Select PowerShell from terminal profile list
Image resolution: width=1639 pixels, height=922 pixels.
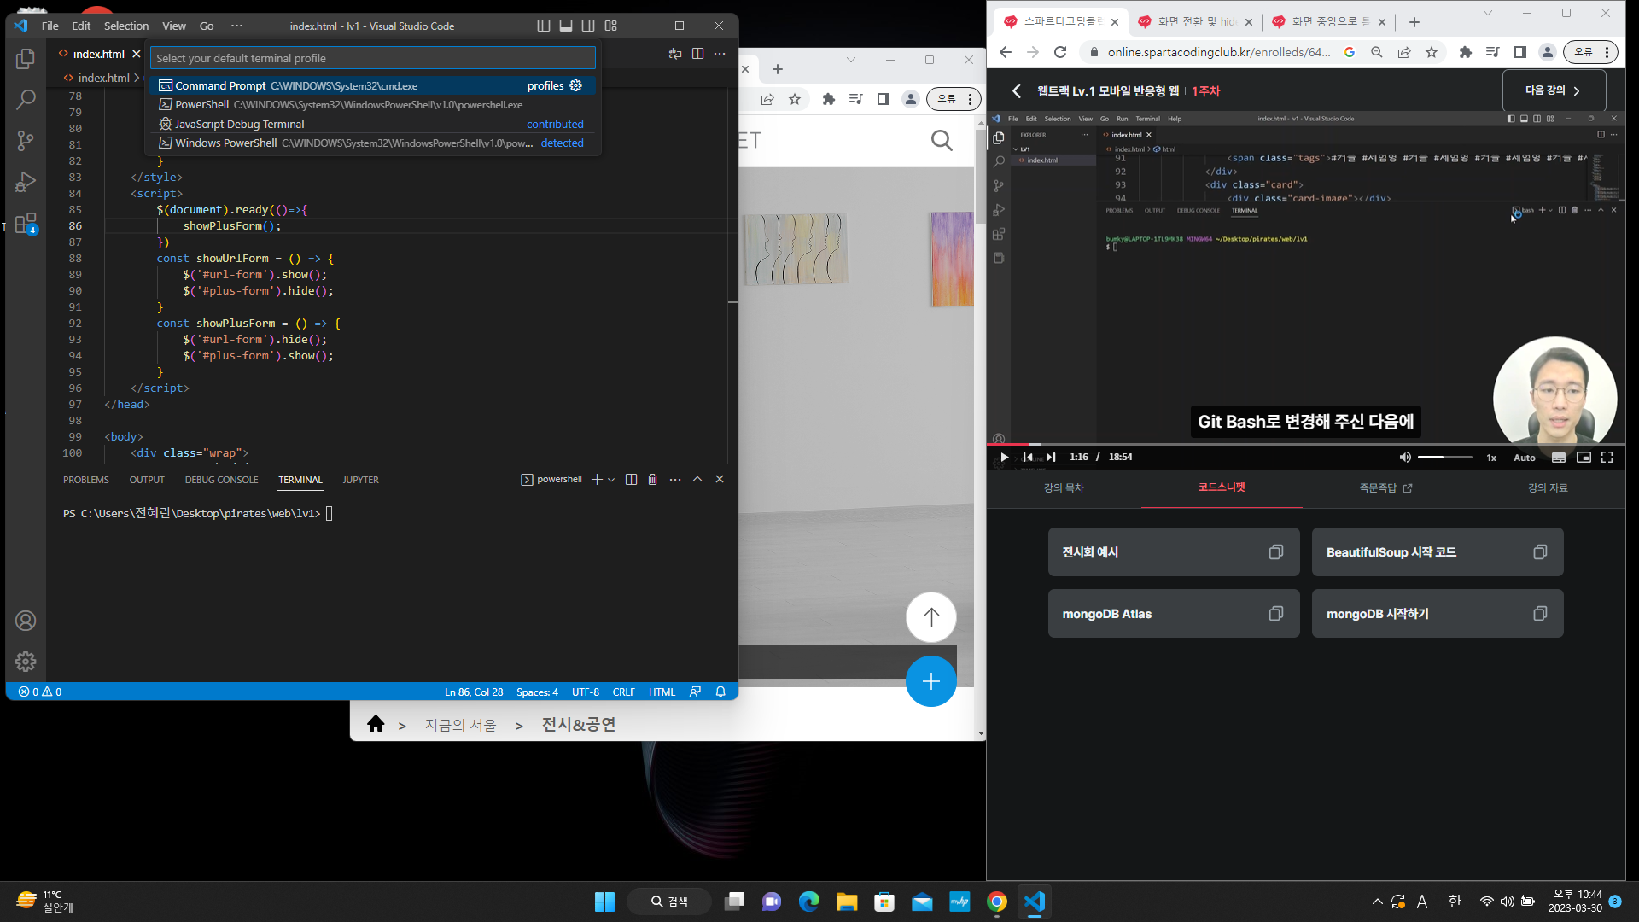[373, 105]
